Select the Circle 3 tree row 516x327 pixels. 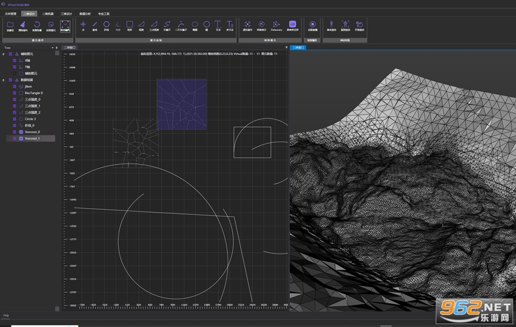[x=30, y=119]
